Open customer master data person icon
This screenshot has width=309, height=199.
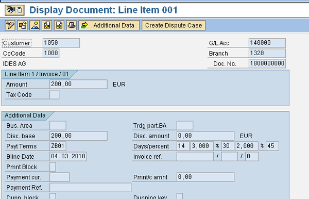[x=35, y=25]
